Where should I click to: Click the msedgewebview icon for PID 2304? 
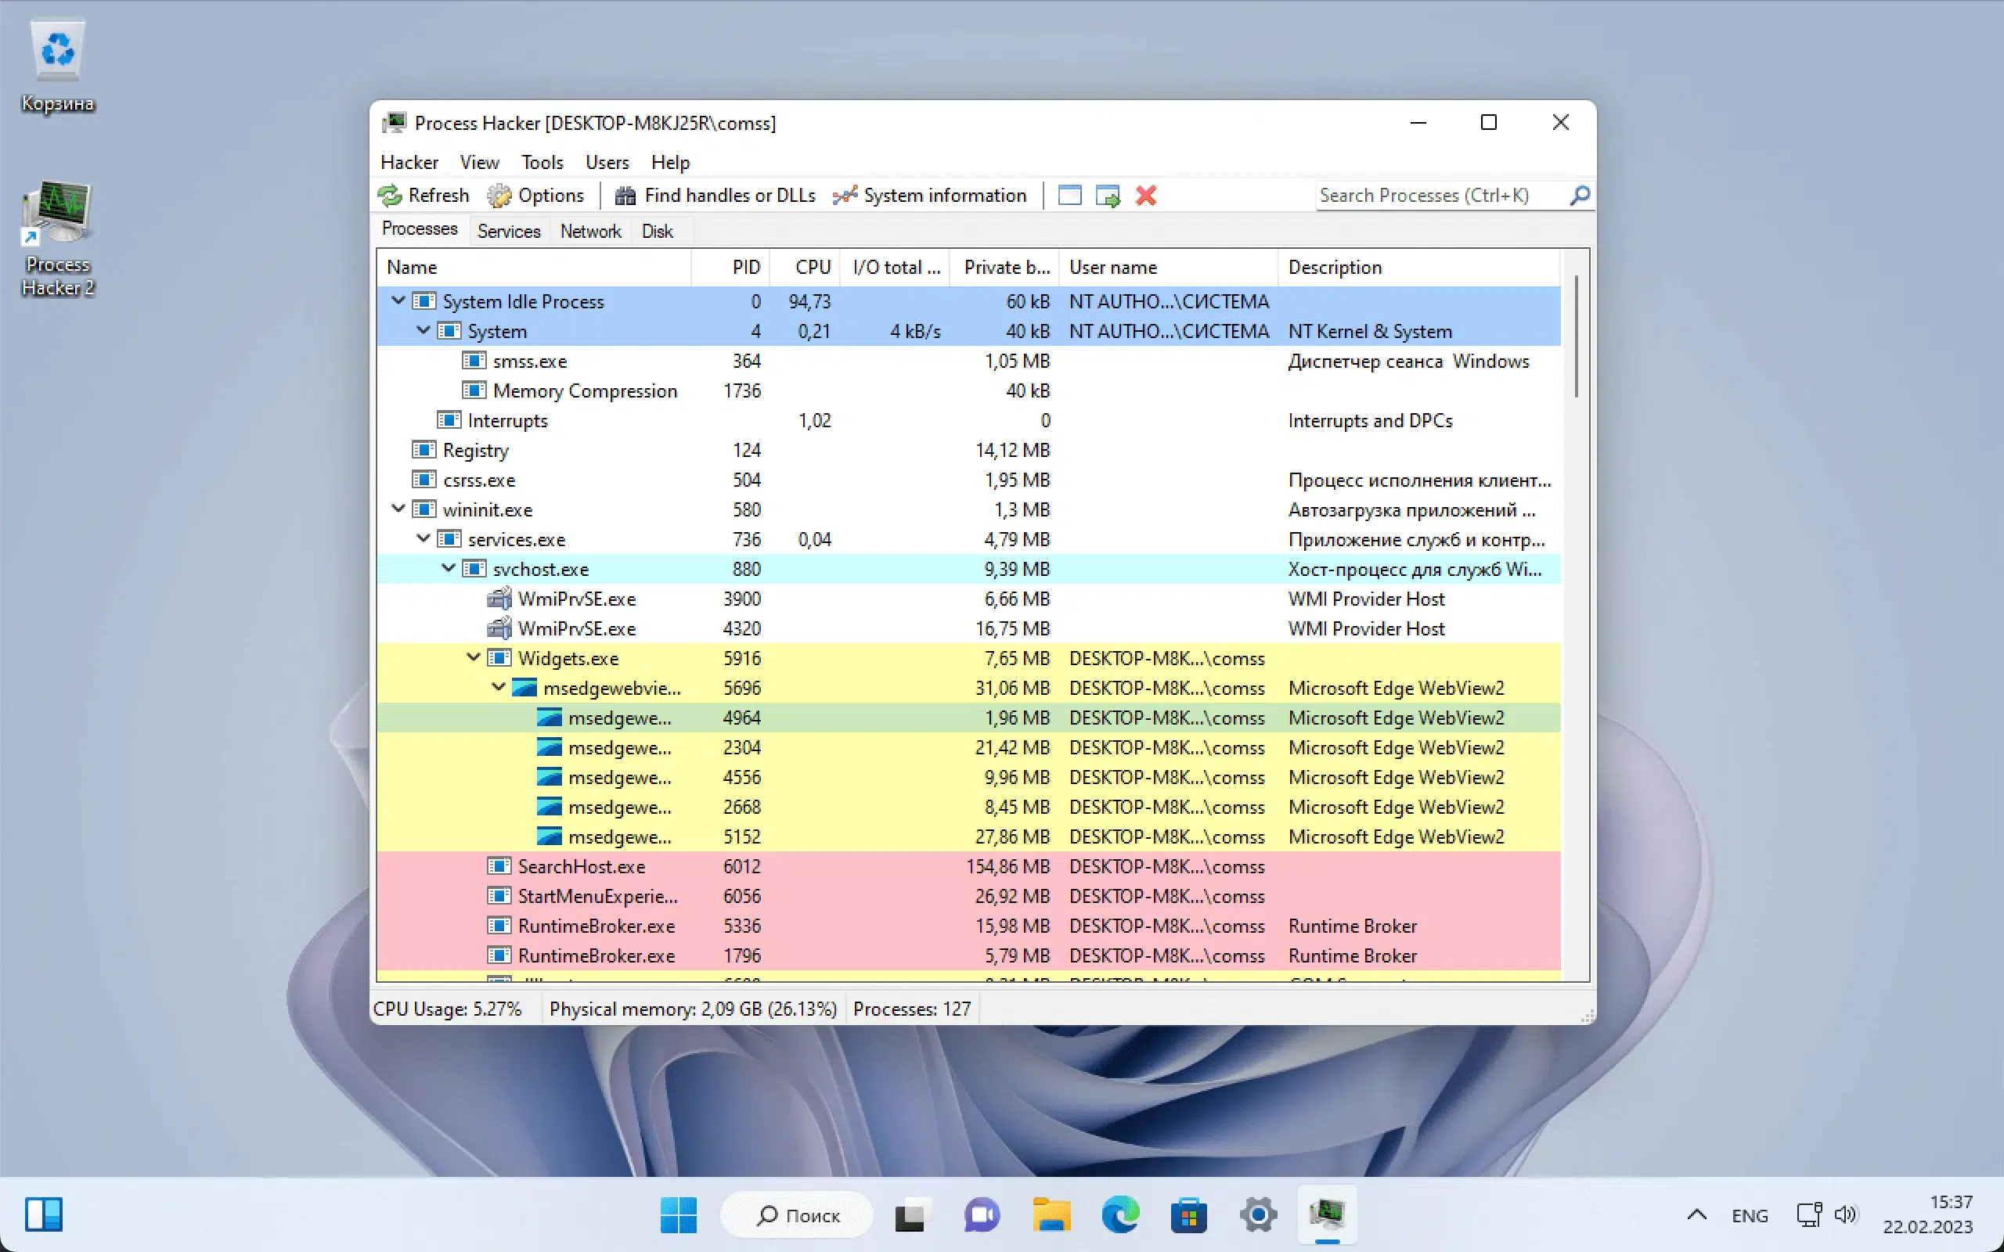(549, 748)
